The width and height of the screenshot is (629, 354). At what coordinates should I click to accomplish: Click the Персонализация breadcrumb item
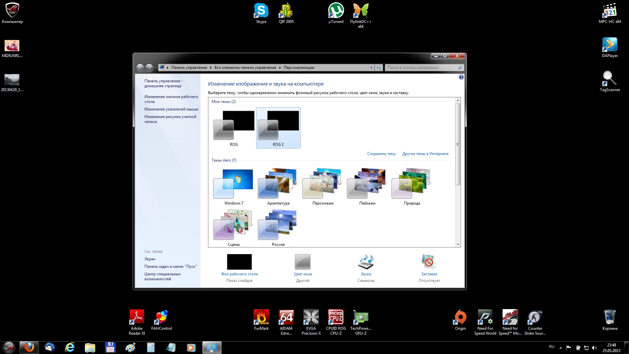pos(299,68)
